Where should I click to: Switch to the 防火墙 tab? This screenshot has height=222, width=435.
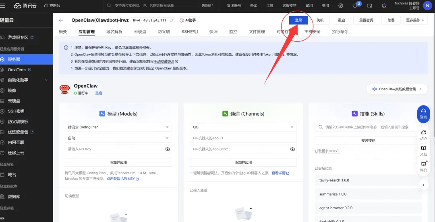pyautogui.click(x=164, y=32)
